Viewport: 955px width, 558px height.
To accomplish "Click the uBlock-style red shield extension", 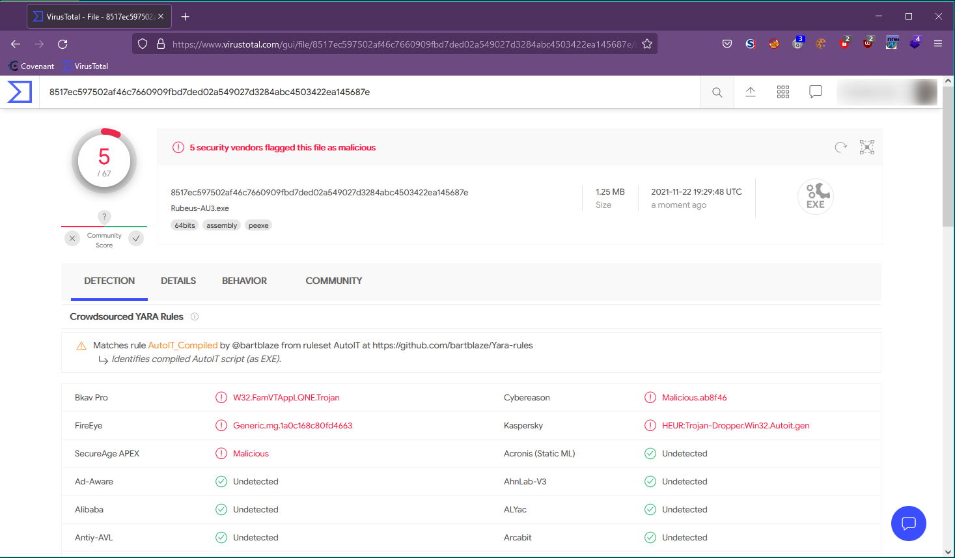I will 868,44.
